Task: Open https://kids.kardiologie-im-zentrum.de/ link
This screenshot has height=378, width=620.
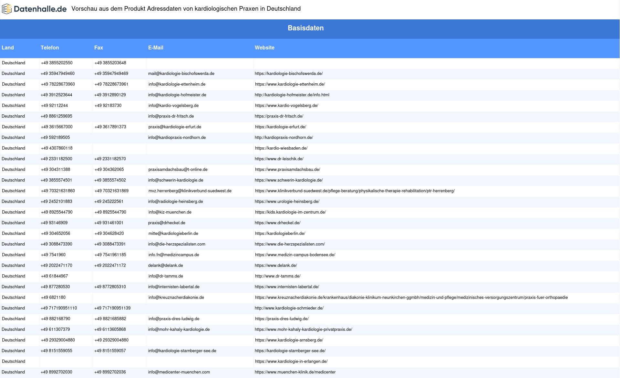Action: tap(290, 212)
